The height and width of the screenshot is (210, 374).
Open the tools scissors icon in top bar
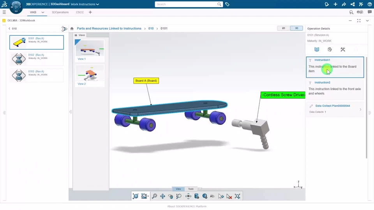361,4
